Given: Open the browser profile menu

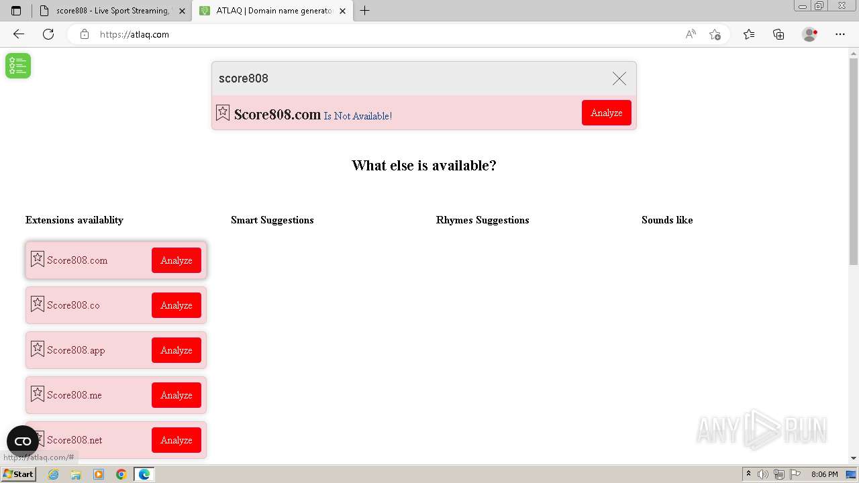Looking at the screenshot, I should click(810, 34).
